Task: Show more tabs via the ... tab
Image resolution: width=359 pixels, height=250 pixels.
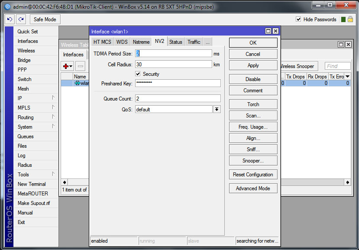Action: tap(207, 42)
